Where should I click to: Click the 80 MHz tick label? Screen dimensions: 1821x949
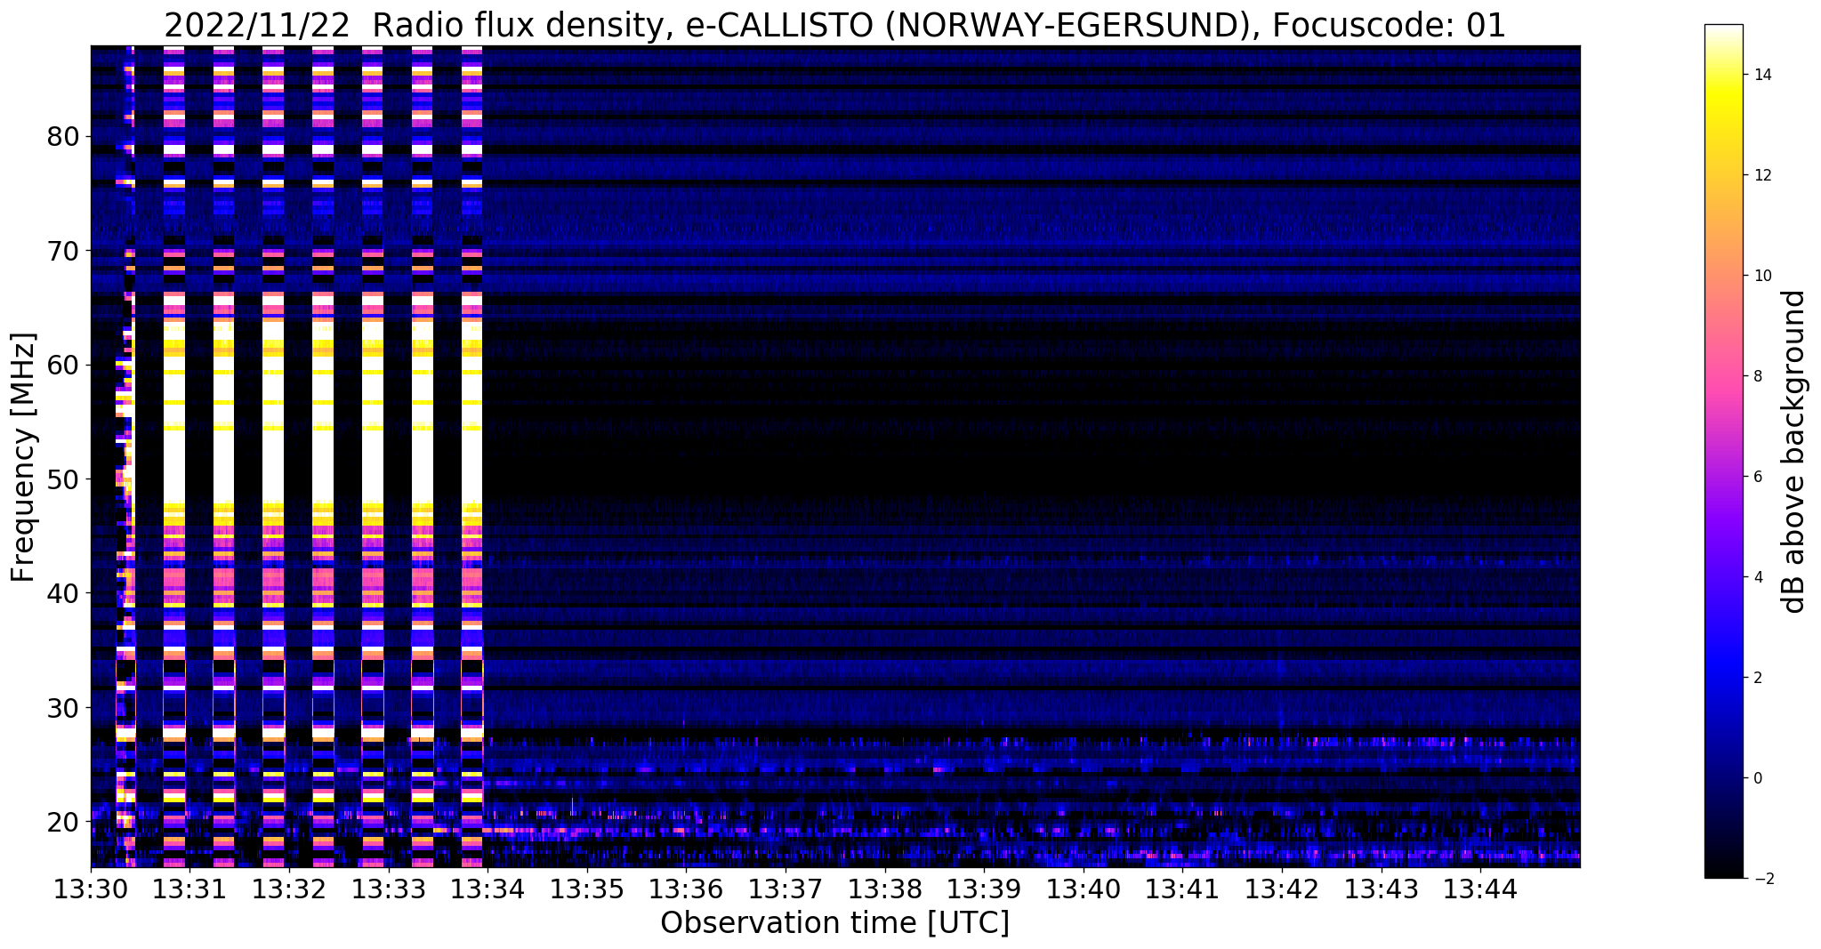(62, 137)
